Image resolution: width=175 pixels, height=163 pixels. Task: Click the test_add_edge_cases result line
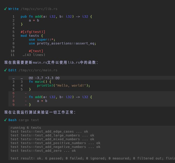click(x=49, y=132)
